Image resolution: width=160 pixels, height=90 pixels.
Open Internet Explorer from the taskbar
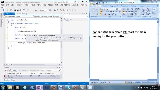pyautogui.click(x=25, y=88)
